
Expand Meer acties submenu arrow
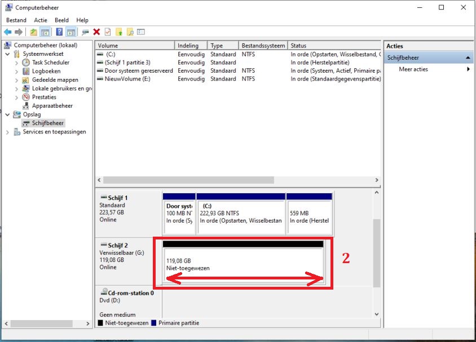pyautogui.click(x=468, y=69)
